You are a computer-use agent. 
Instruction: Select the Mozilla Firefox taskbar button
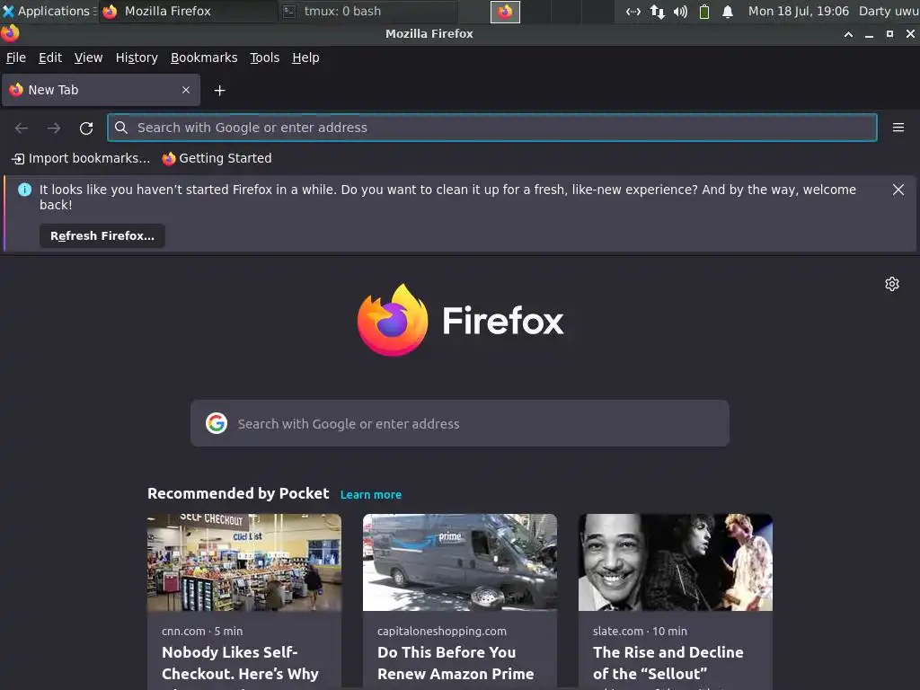(x=189, y=11)
